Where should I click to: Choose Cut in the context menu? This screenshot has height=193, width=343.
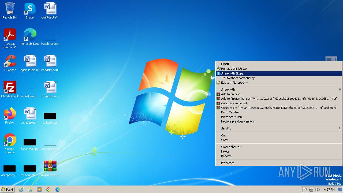pos(279,135)
